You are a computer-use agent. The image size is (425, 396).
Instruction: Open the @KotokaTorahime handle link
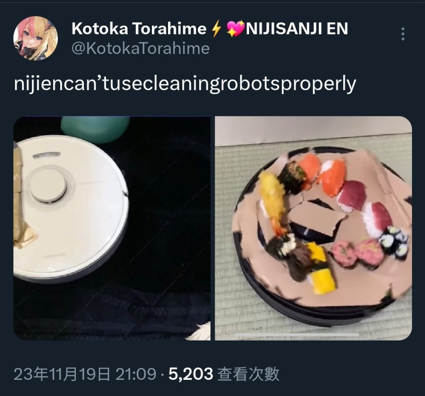tap(140, 49)
